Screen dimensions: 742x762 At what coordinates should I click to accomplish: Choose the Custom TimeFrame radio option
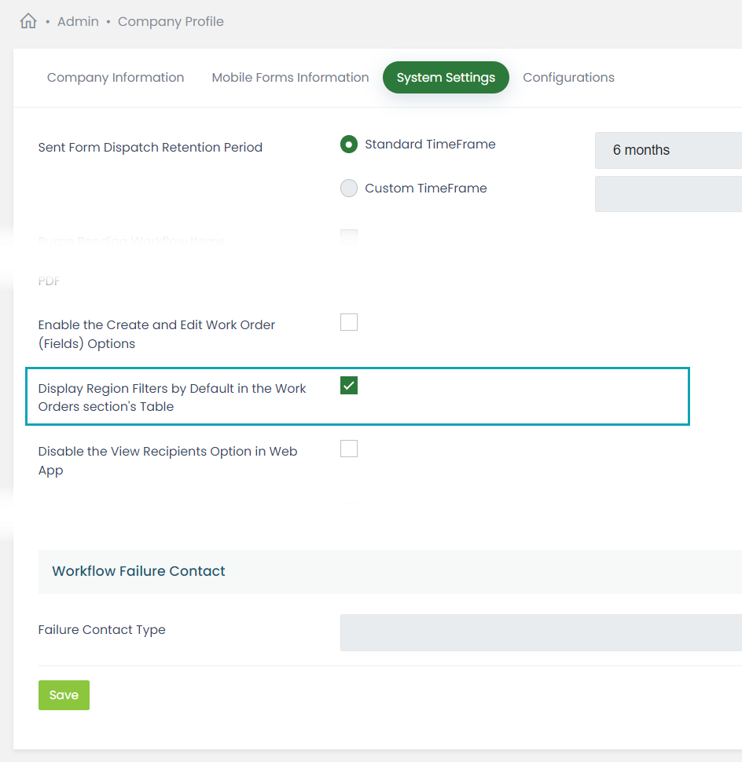[349, 189]
